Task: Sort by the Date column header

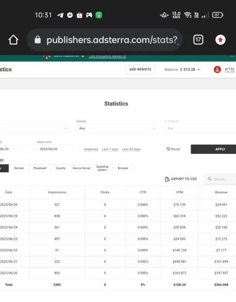Action: (x=9, y=192)
